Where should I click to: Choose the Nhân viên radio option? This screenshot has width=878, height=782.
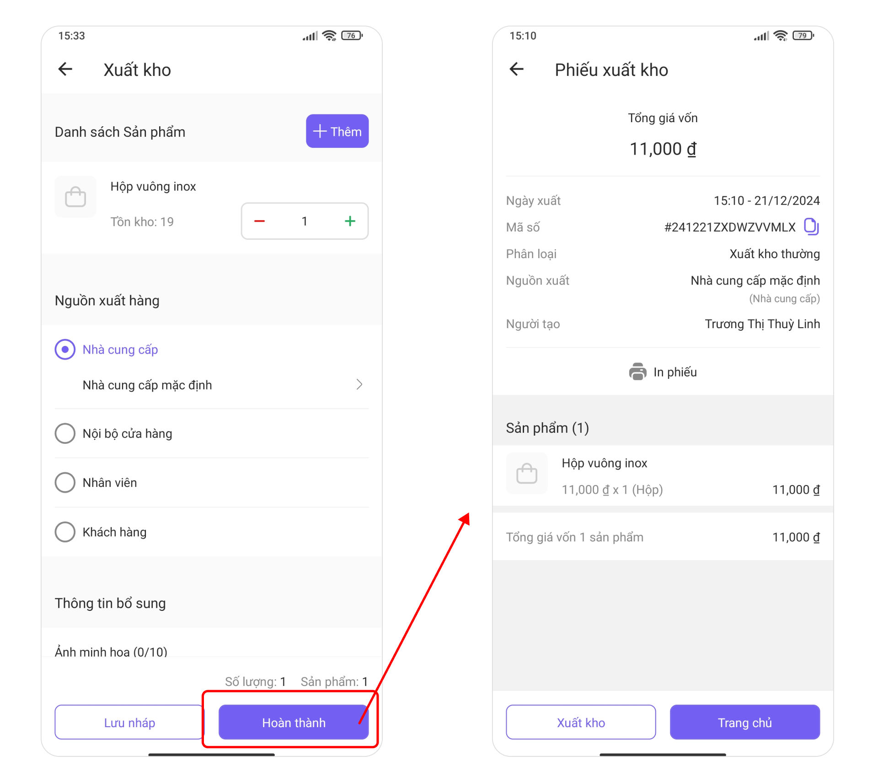[65, 483]
